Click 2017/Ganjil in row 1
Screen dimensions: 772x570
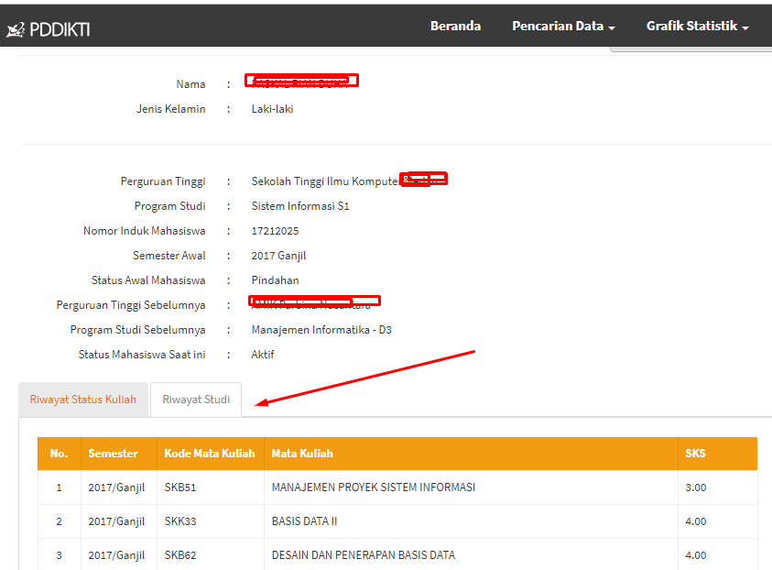pos(116,488)
